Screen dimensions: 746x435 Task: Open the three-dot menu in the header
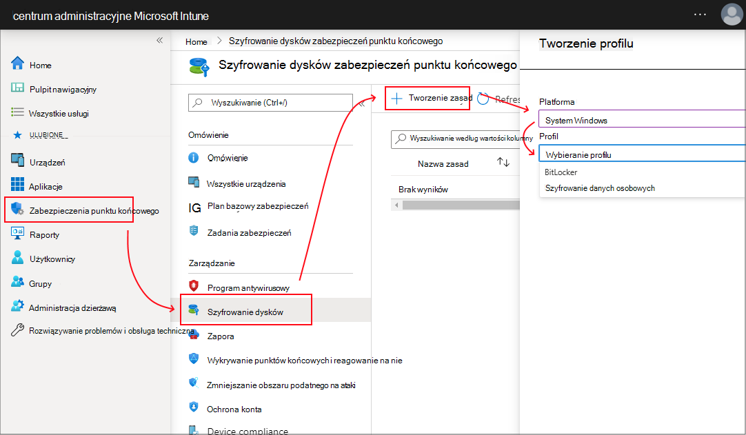pyautogui.click(x=700, y=14)
